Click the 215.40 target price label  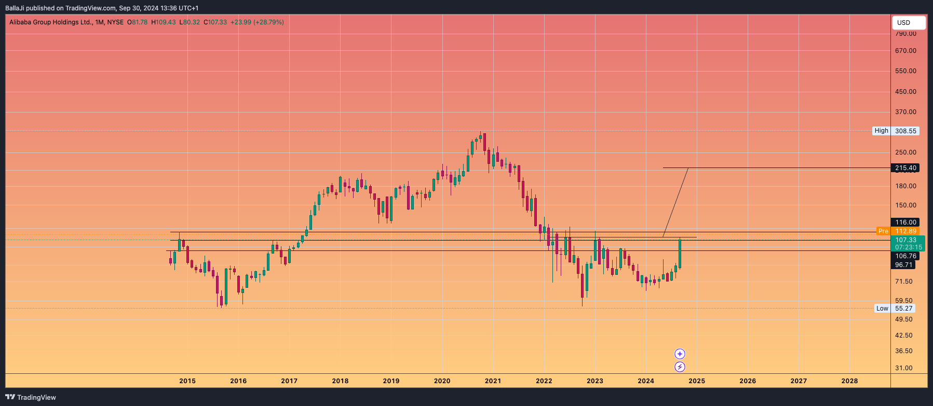point(906,168)
